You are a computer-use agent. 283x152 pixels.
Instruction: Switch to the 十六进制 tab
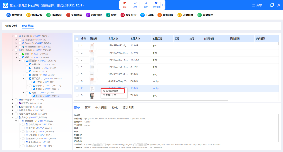[101, 108]
